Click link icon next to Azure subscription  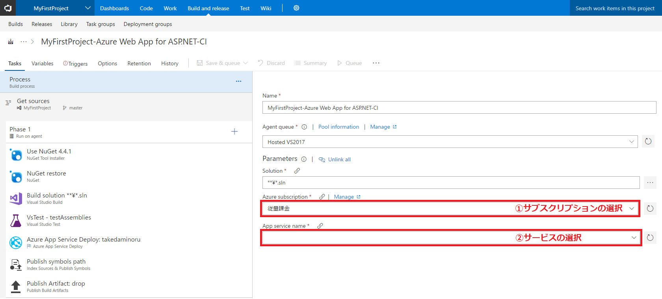point(322,197)
